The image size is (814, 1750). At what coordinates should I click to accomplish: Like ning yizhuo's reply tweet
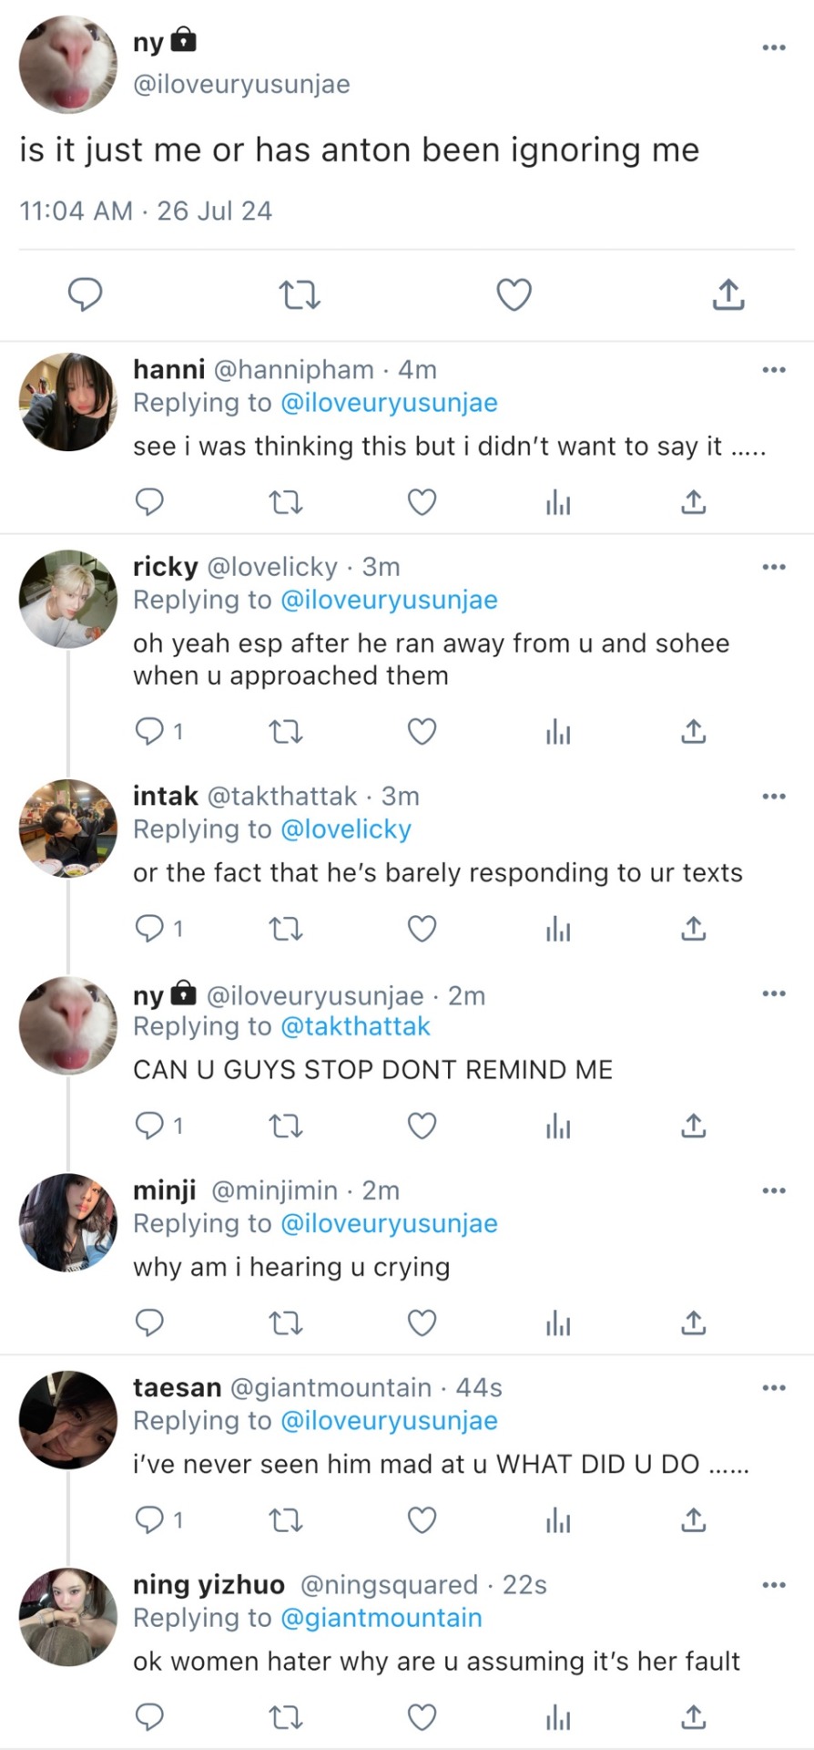point(422,1718)
